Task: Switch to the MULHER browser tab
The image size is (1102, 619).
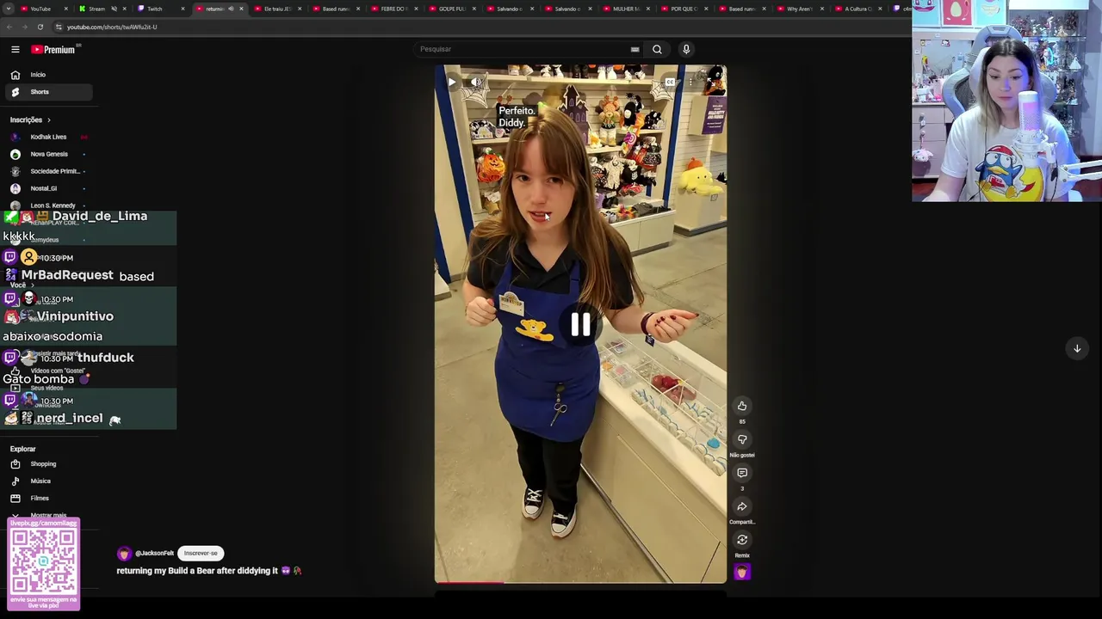Action: (627, 9)
